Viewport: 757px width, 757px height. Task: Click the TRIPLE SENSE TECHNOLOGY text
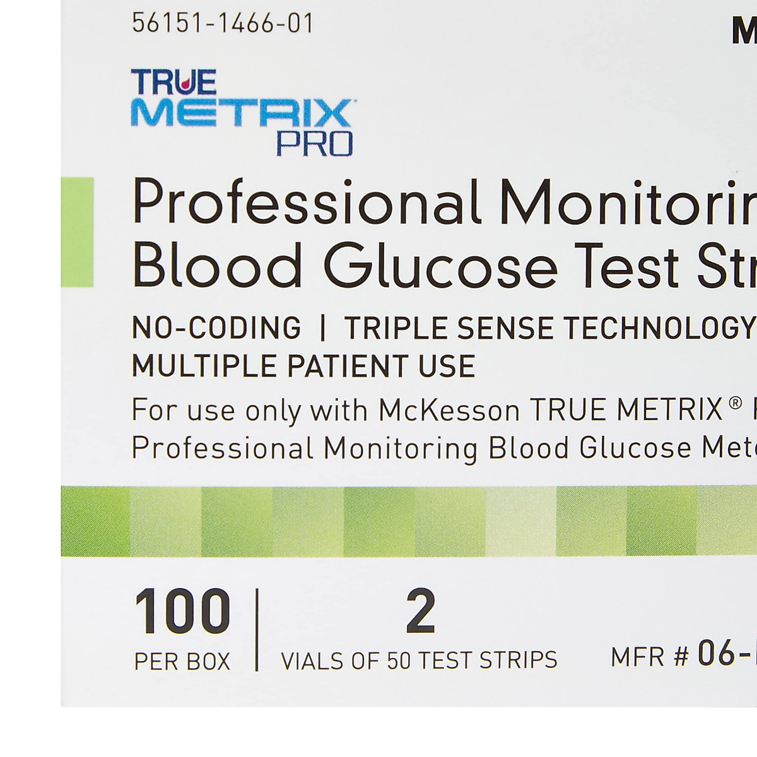tap(549, 328)
